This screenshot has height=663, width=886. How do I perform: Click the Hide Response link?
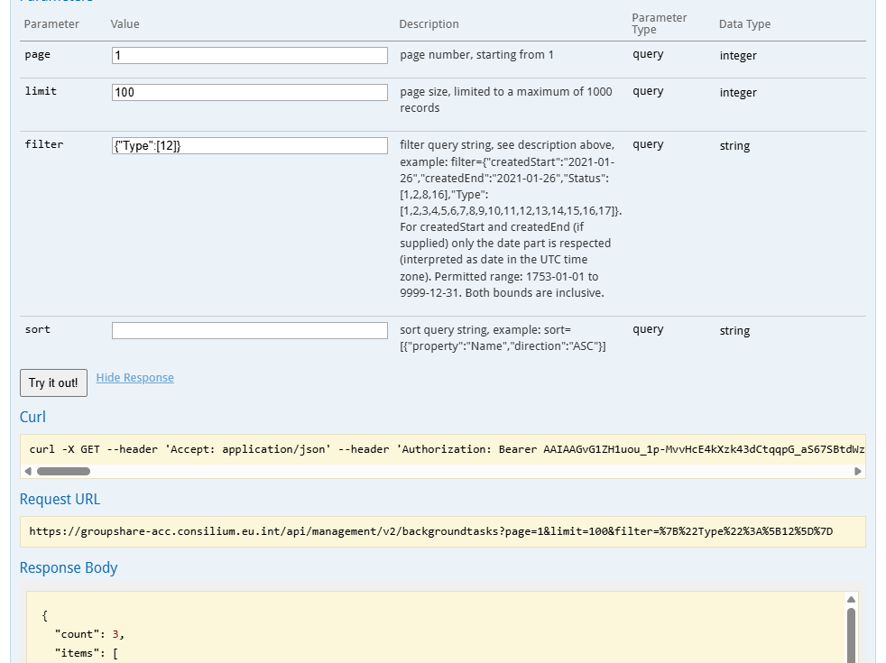pyautogui.click(x=134, y=377)
